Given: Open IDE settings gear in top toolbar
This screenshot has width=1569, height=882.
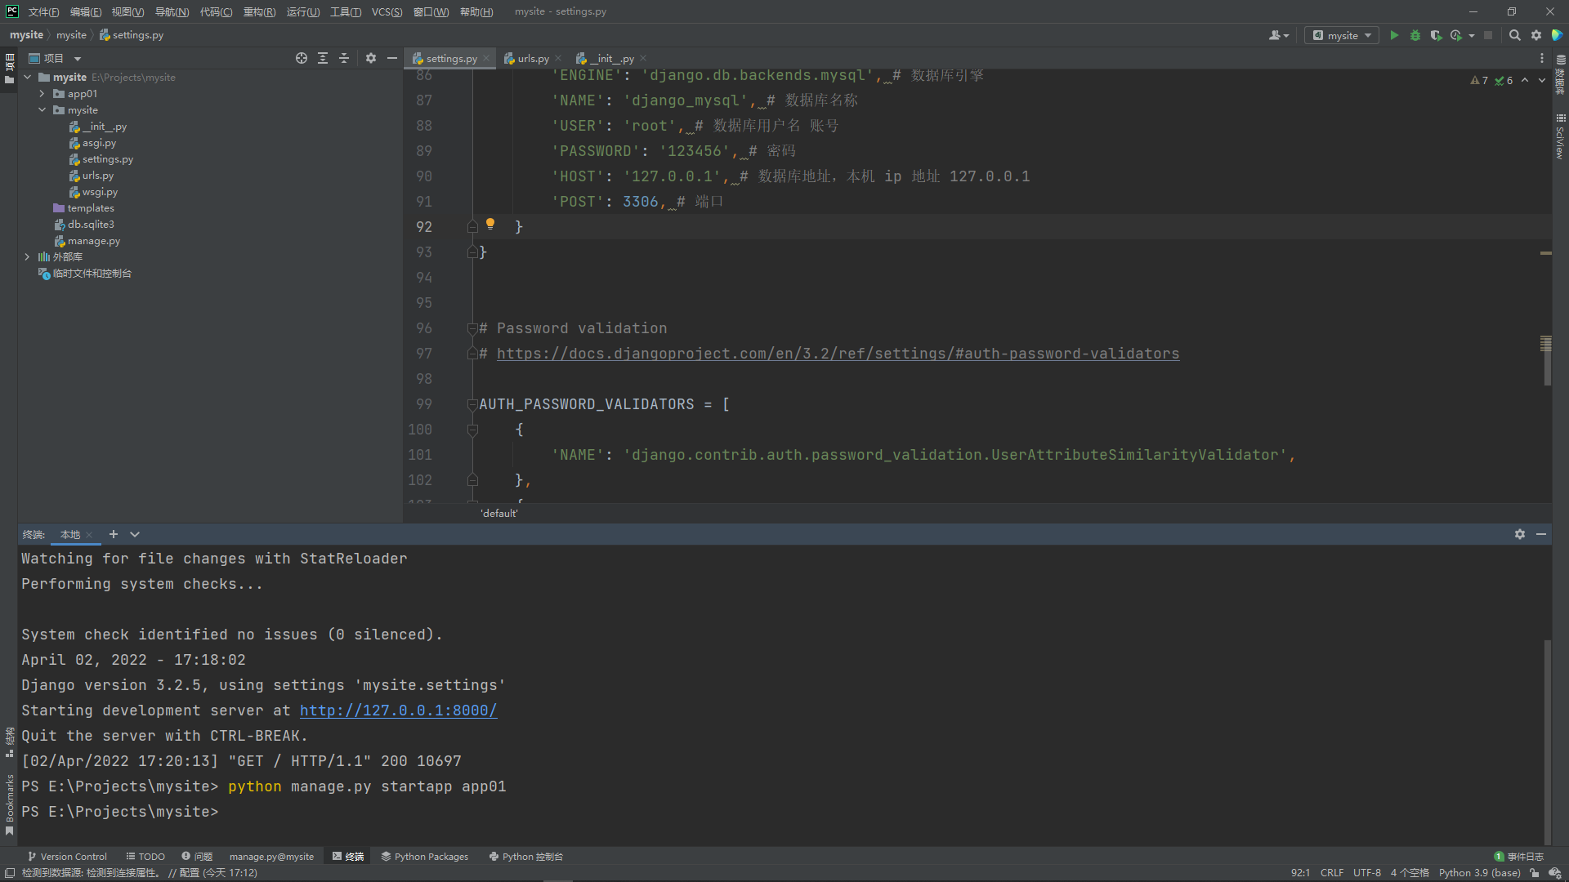Looking at the screenshot, I should tap(1536, 35).
